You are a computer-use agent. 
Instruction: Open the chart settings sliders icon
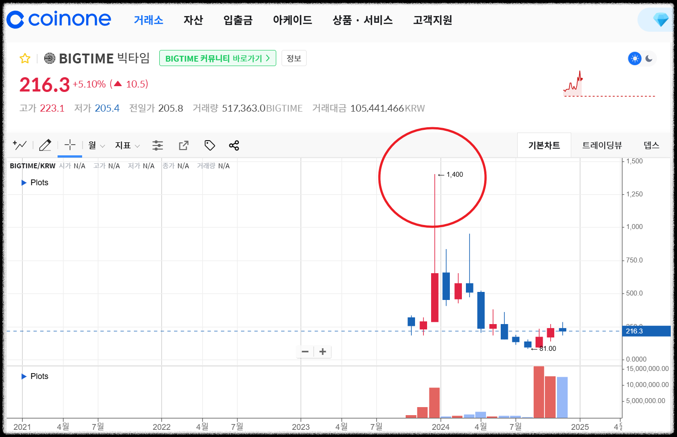(x=158, y=145)
